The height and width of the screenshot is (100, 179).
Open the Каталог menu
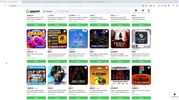(x=48, y=11)
